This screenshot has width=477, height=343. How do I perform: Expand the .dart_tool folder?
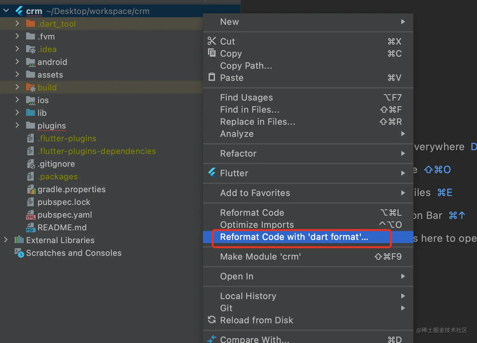pyautogui.click(x=17, y=24)
